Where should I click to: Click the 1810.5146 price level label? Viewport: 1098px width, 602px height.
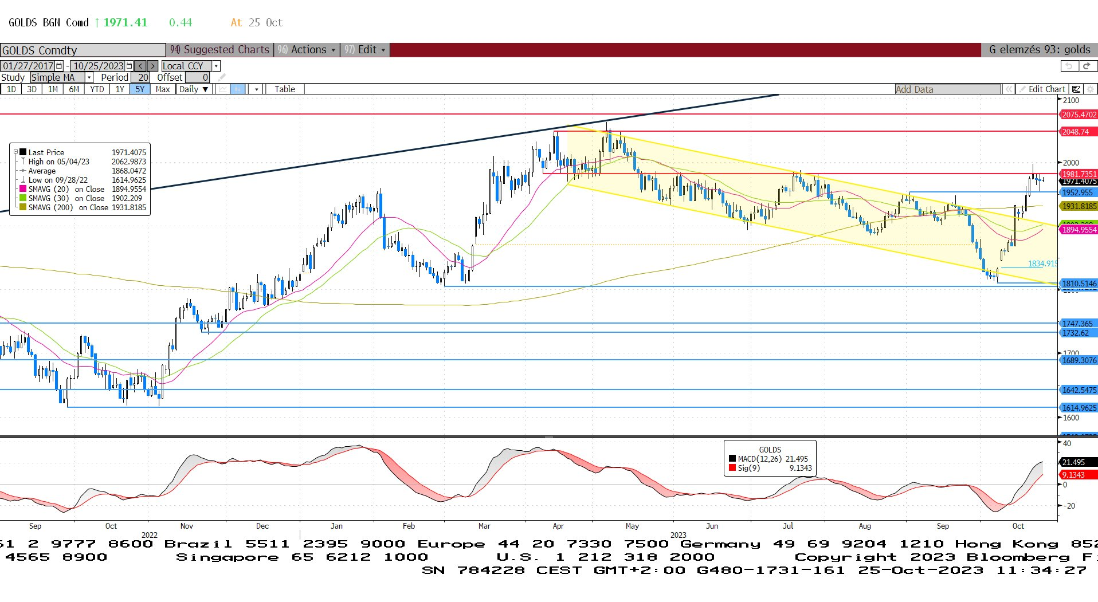[1079, 284]
